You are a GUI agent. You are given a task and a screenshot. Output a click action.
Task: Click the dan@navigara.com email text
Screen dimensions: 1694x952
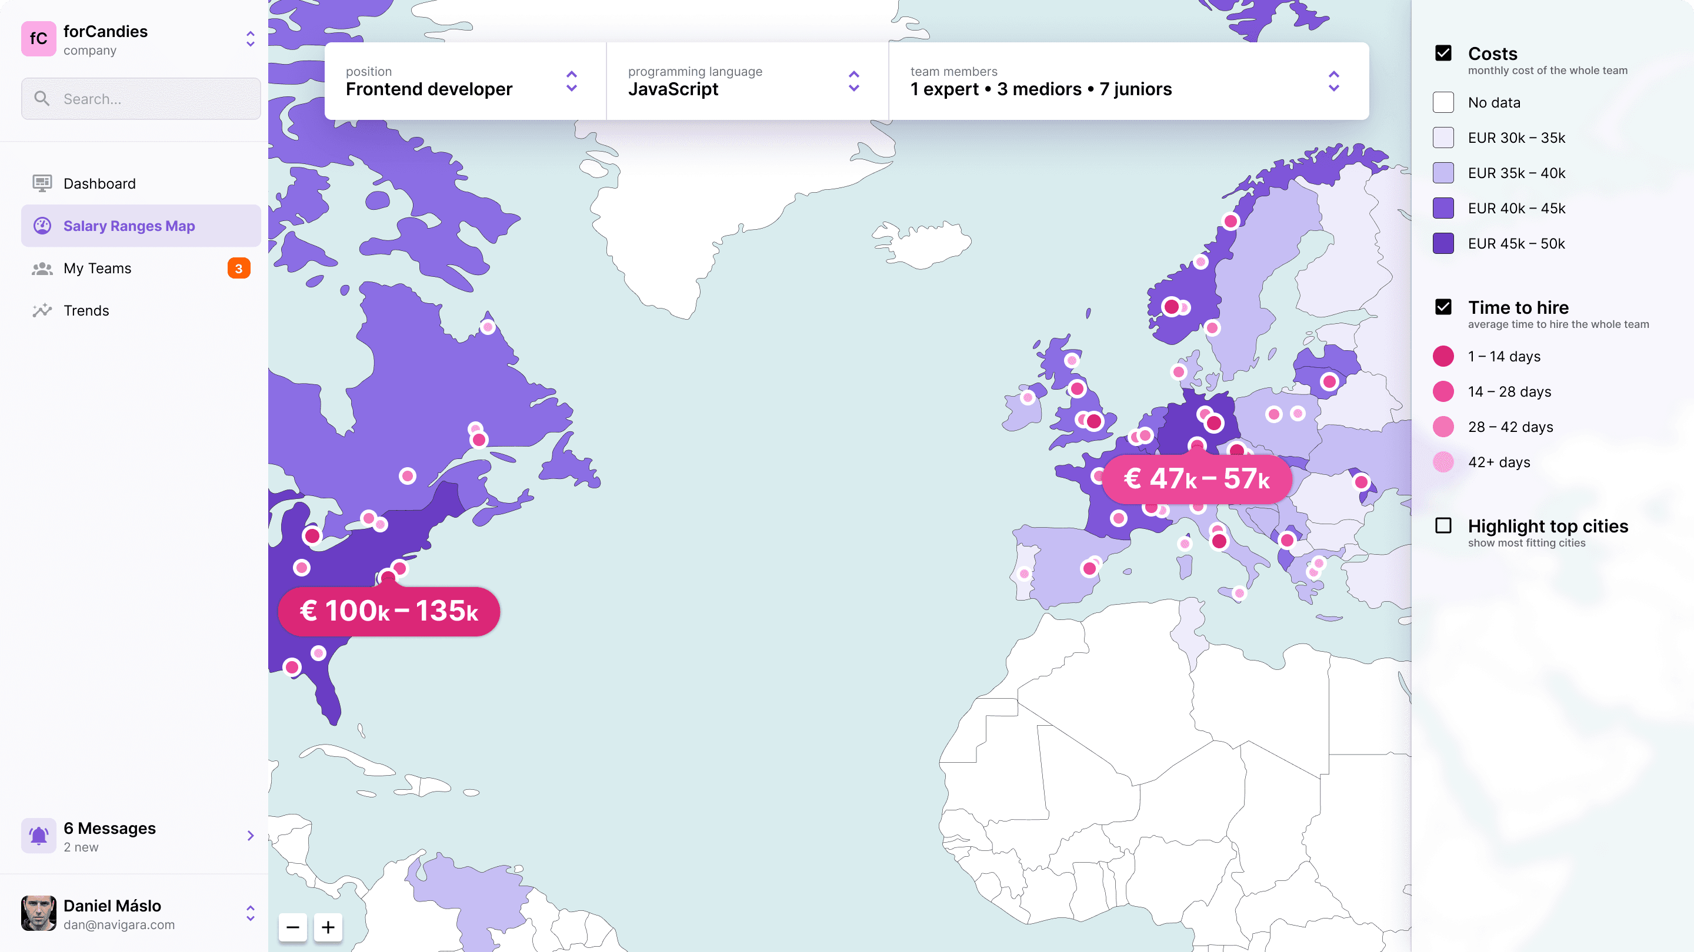point(119,925)
